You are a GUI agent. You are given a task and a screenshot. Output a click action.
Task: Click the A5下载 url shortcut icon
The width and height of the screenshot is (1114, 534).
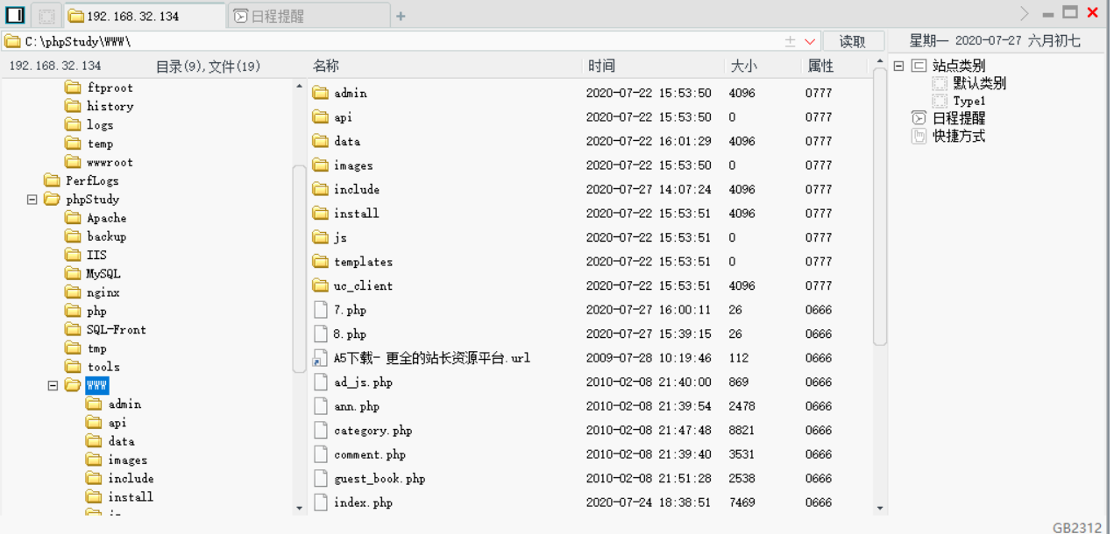pos(321,358)
